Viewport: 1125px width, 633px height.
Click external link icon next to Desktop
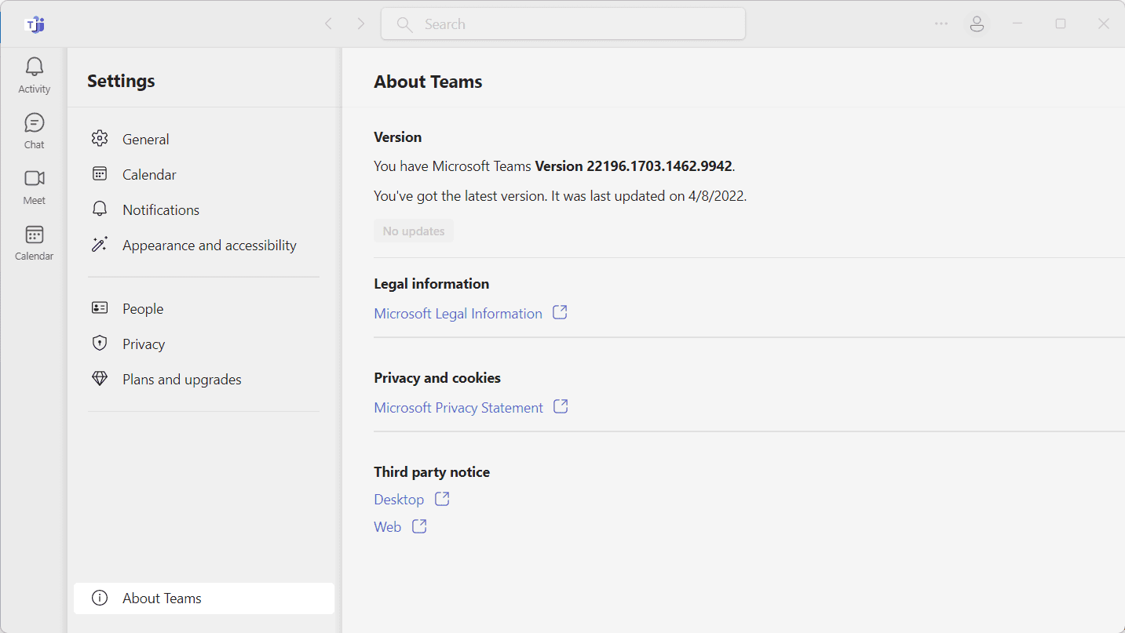click(442, 498)
